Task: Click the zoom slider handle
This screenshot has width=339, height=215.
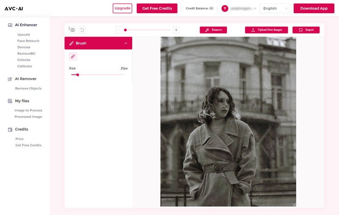Action: [x=125, y=30]
